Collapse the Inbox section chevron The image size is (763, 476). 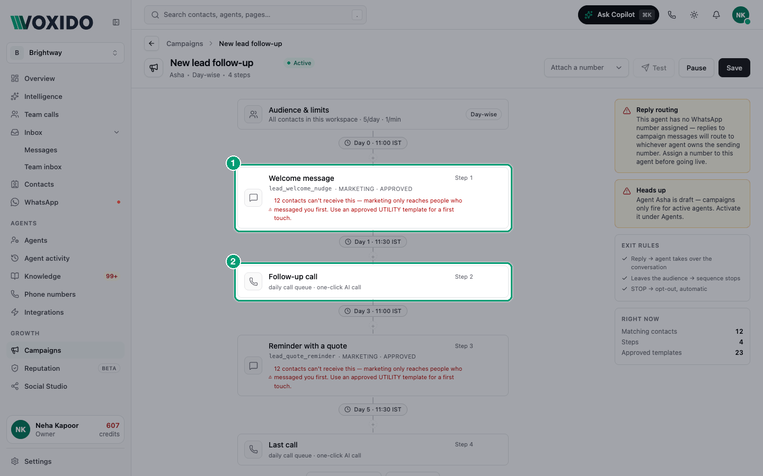[117, 132]
